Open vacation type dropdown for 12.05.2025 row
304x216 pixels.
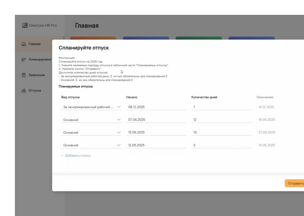pyautogui.click(x=119, y=145)
